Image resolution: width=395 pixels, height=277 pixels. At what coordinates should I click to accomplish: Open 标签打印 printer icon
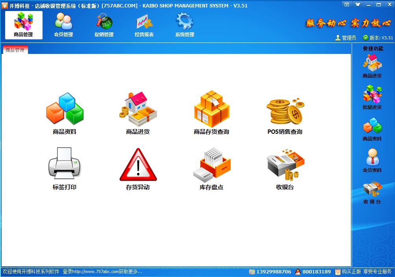pos(65,168)
